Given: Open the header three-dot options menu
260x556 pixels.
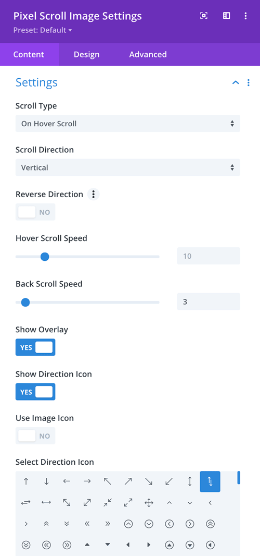Looking at the screenshot, I should (246, 16).
